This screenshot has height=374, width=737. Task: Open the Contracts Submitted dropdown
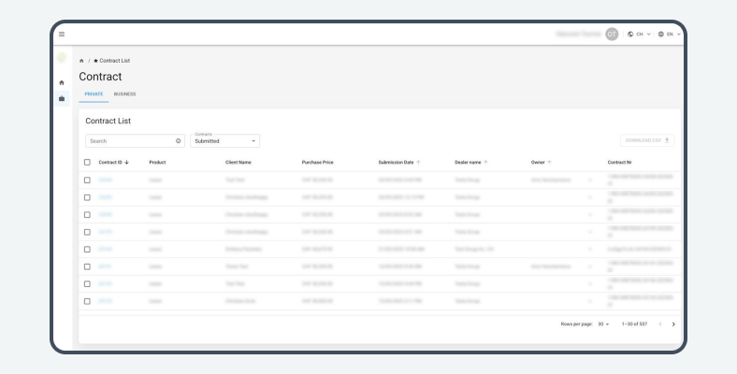(x=224, y=141)
